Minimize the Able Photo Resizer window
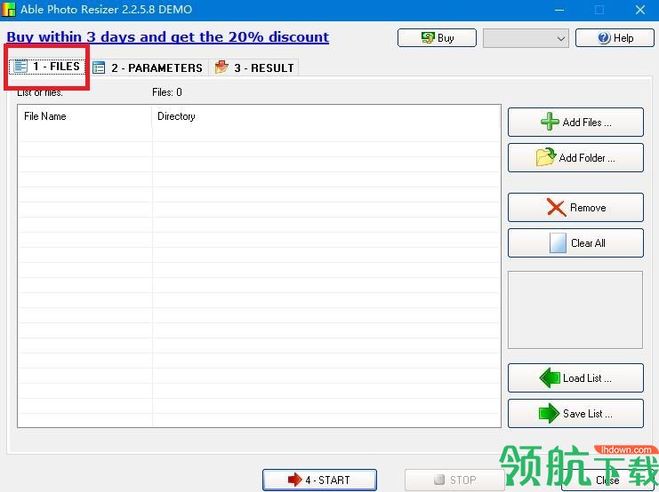Viewport: 659px width, 492px height. click(559, 10)
